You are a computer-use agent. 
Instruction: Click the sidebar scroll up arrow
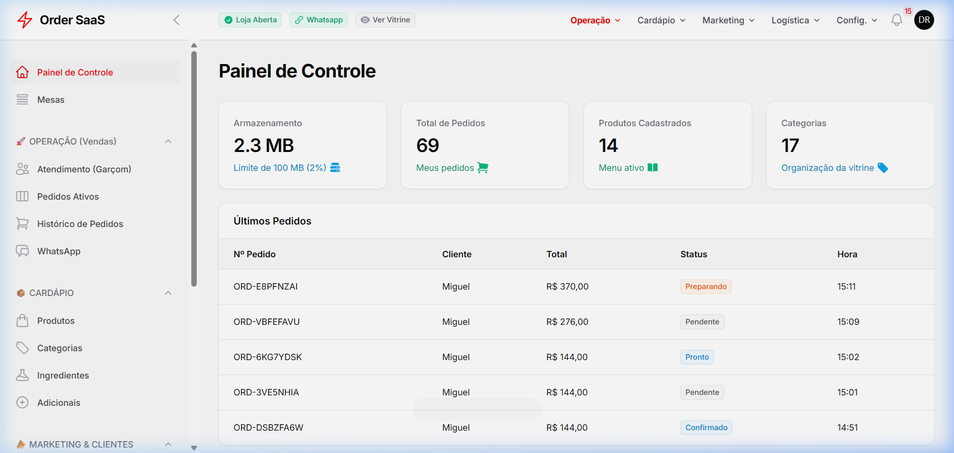(x=194, y=45)
